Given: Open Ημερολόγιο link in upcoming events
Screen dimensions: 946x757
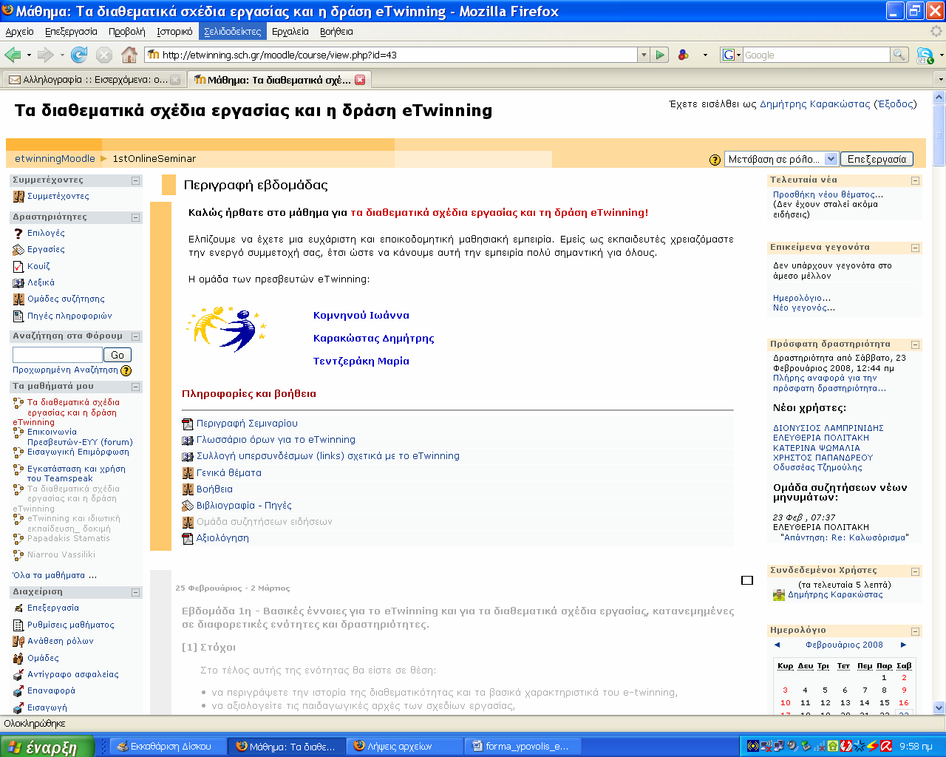Looking at the screenshot, I should 802,298.
